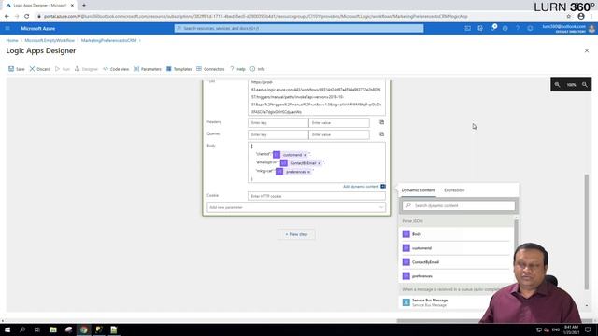Discard changes in the designer
This screenshot has width=598, height=336.
point(40,69)
